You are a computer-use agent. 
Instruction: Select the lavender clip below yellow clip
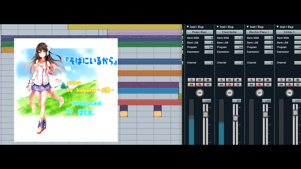tap(145, 32)
